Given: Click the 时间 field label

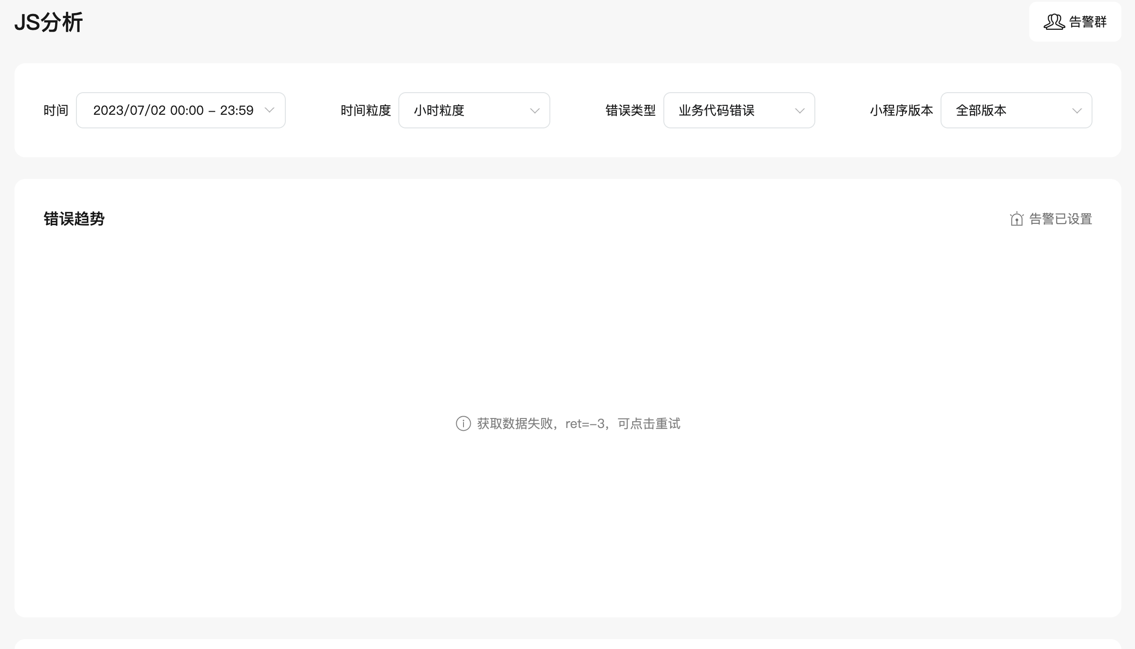Looking at the screenshot, I should 56,110.
